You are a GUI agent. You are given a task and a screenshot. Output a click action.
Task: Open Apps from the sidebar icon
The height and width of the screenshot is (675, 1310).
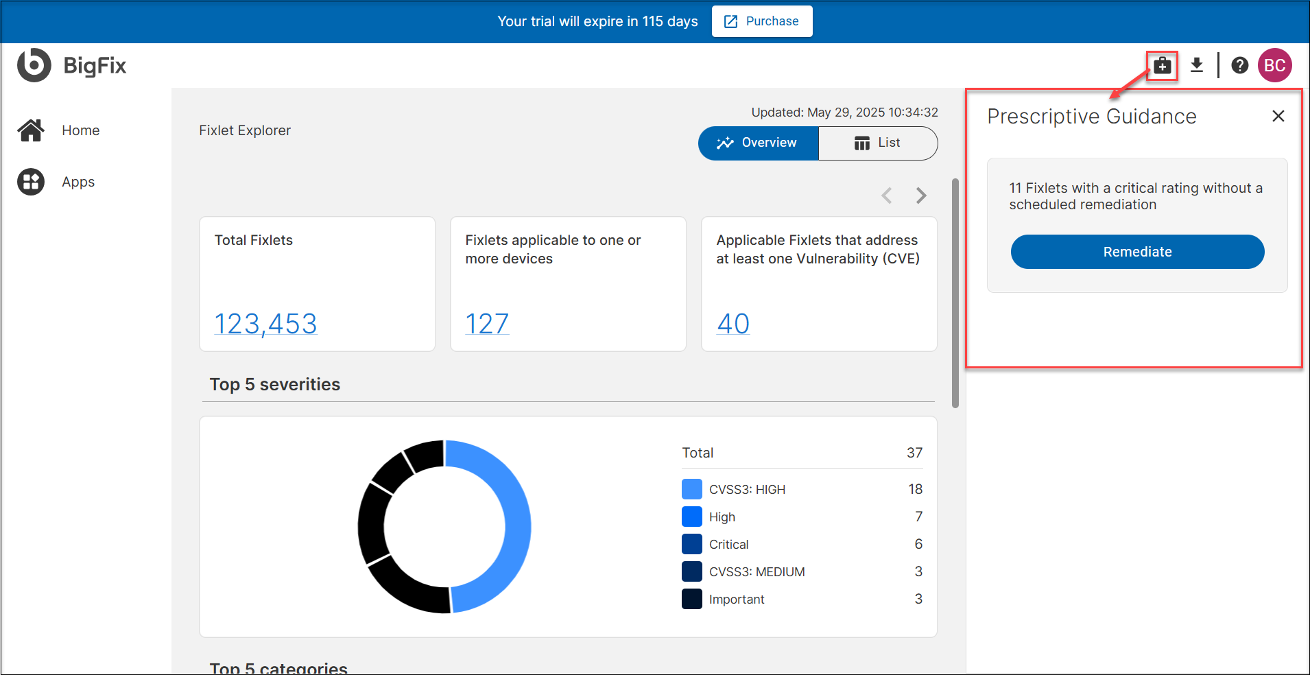tap(31, 181)
